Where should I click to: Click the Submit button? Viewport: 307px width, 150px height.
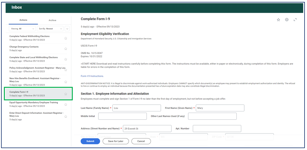coord(90,141)
